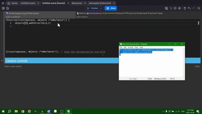Save the project with the save icon
Screen dimensions: 202x114
click(x=8, y=8)
